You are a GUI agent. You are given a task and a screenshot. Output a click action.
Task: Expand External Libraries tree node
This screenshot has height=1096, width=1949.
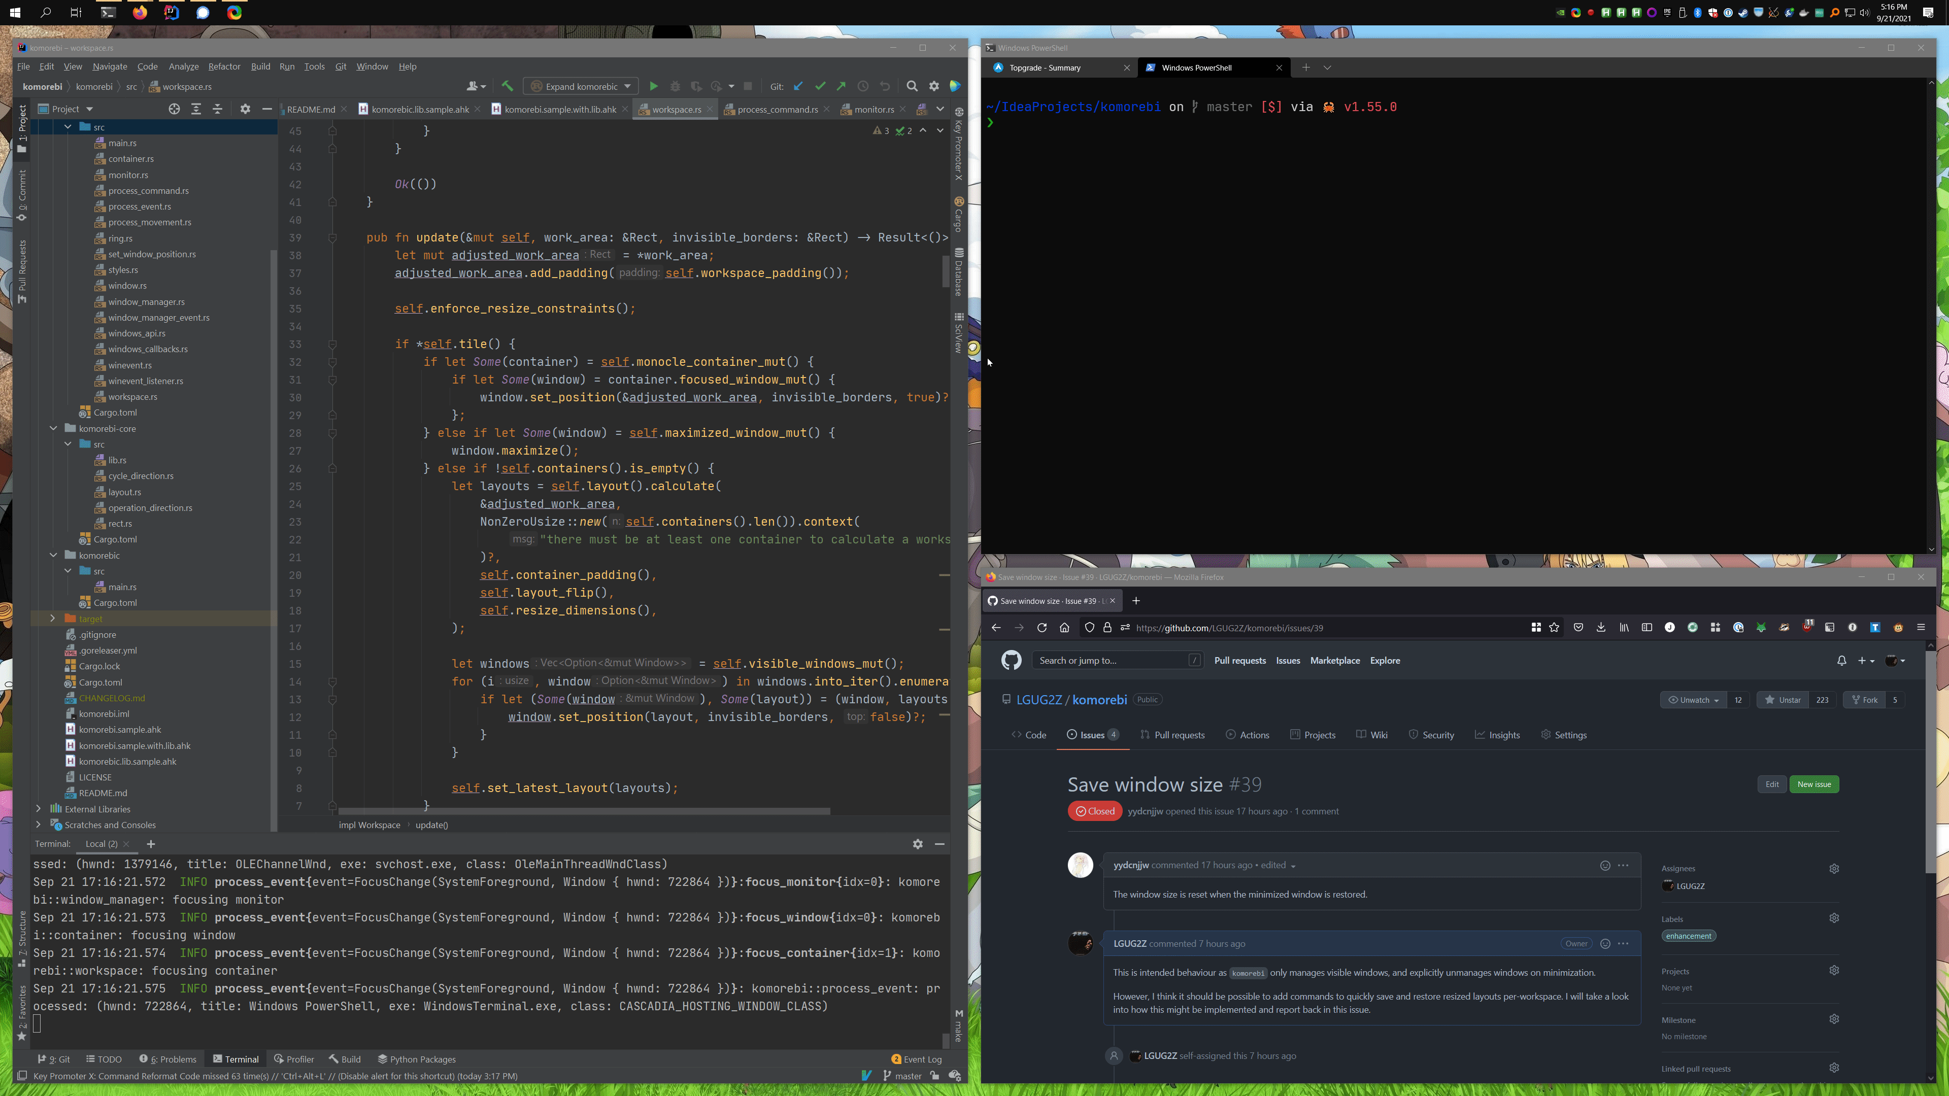[39, 809]
